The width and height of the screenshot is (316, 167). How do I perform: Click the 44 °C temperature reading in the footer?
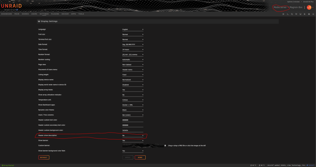253,165
